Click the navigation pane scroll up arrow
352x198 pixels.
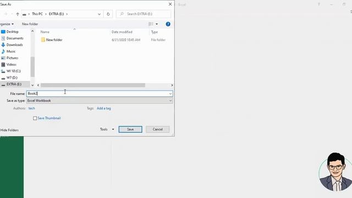coord(32,31)
